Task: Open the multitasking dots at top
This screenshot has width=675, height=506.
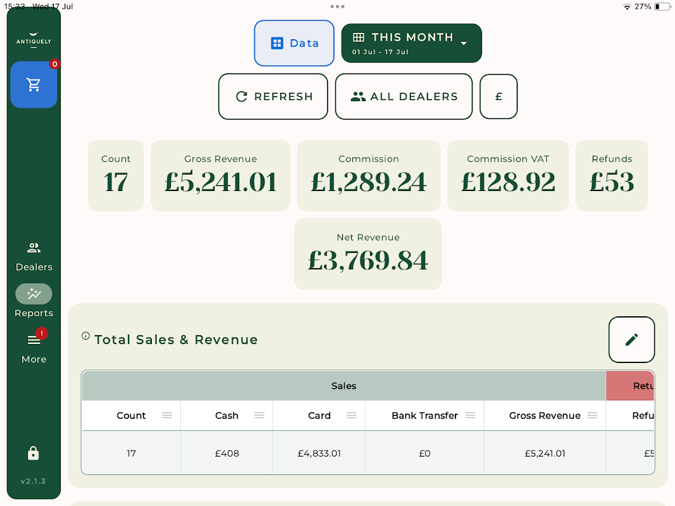Action: pos(337,6)
